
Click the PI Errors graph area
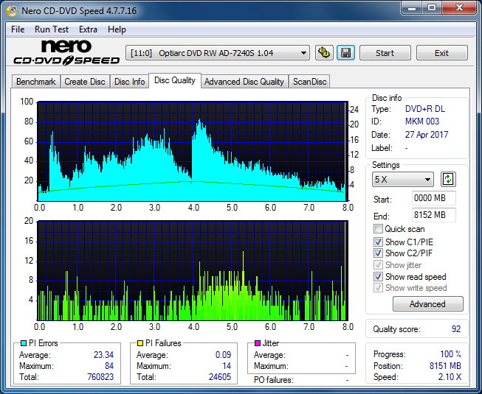tap(193, 151)
